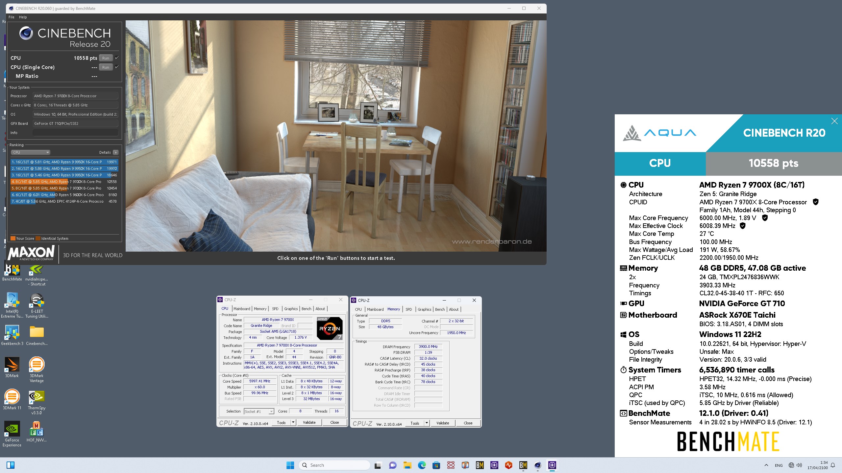Click the Your Score orange legend swatch
This screenshot has width=842, height=473.
pos(13,238)
